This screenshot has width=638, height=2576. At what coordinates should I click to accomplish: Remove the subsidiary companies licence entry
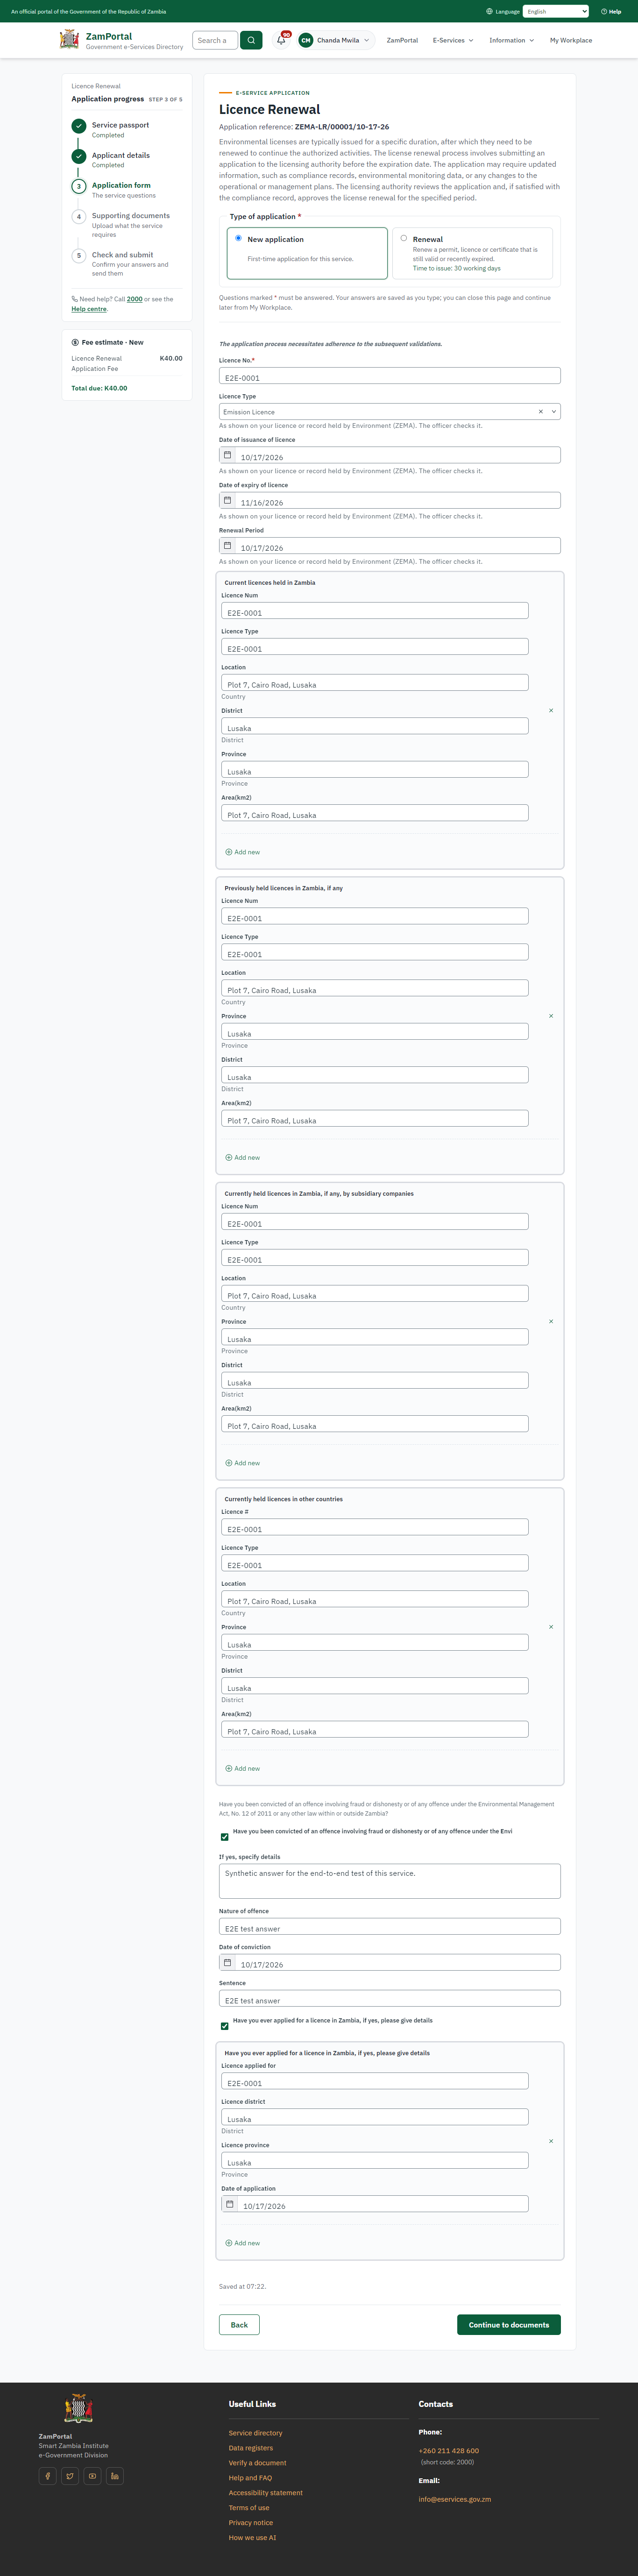pos(551,1322)
